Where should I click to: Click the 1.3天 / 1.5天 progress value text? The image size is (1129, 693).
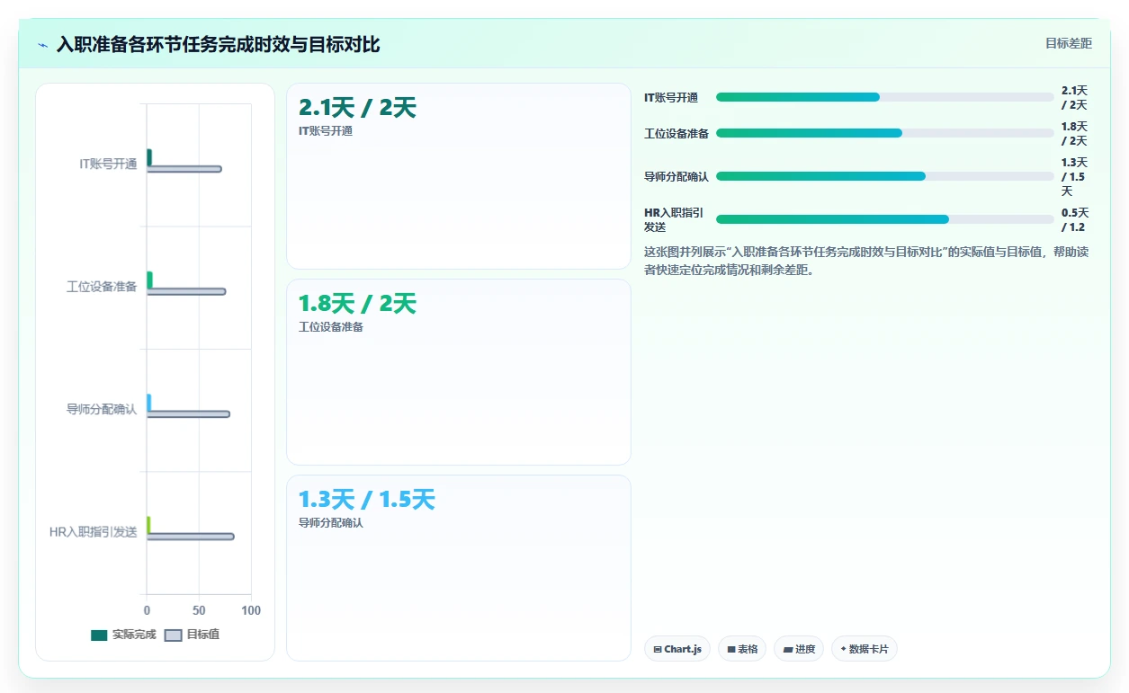pos(1075,177)
